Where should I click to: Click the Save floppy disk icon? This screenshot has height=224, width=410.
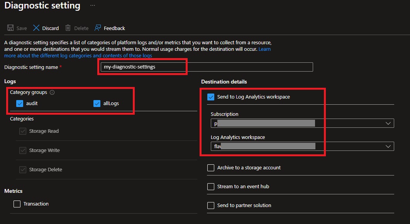click(x=10, y=28)
